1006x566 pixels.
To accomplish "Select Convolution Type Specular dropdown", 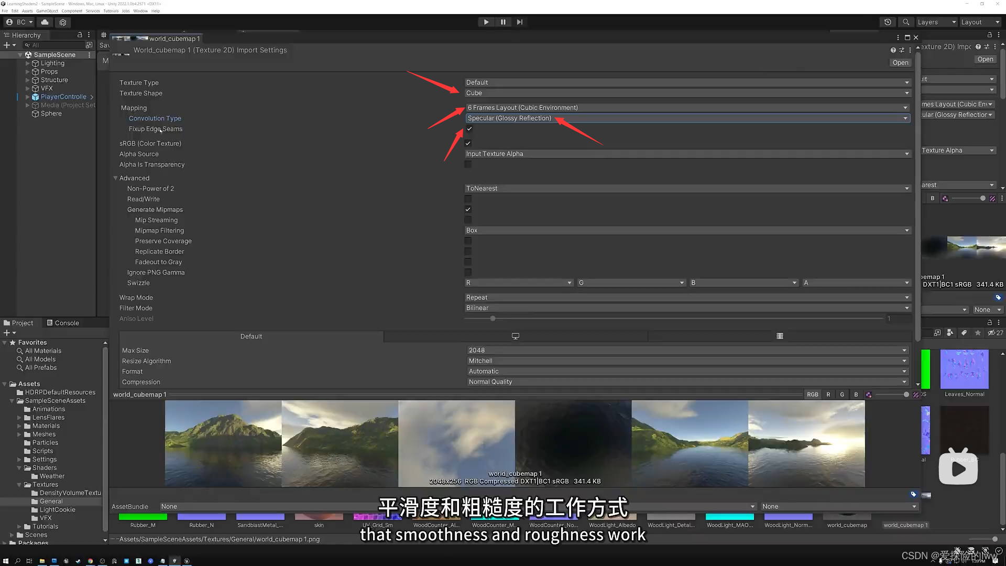I will 687,117.
